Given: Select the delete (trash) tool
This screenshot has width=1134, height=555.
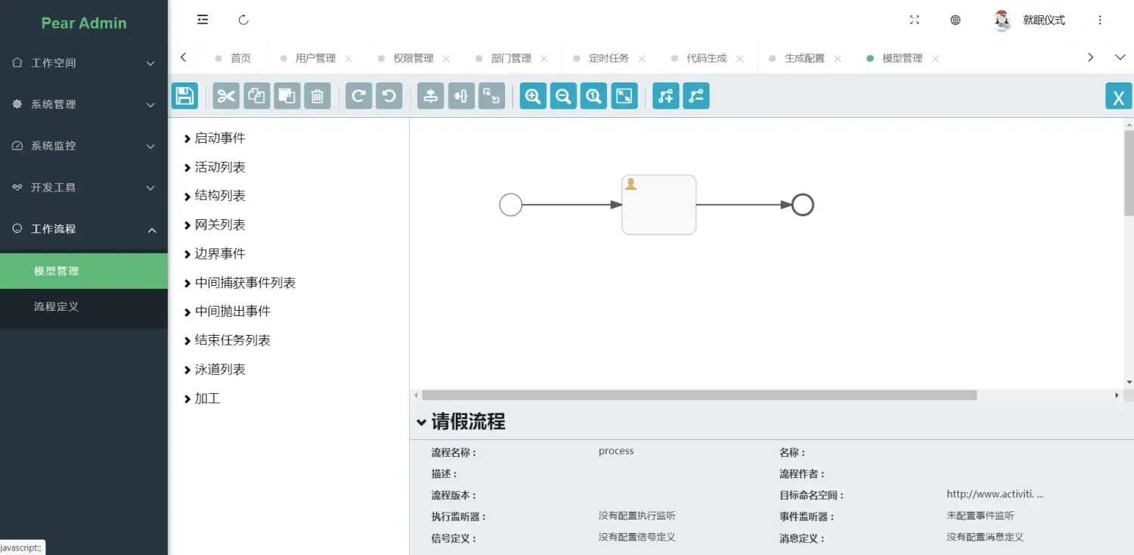Looking at the screenshot, I should pyautogui.click(x=318, y=95).
